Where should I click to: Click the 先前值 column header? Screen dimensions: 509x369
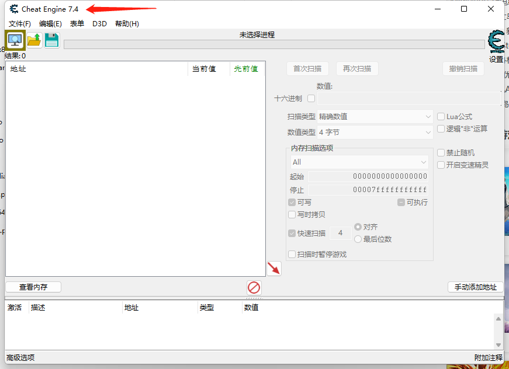247,69
